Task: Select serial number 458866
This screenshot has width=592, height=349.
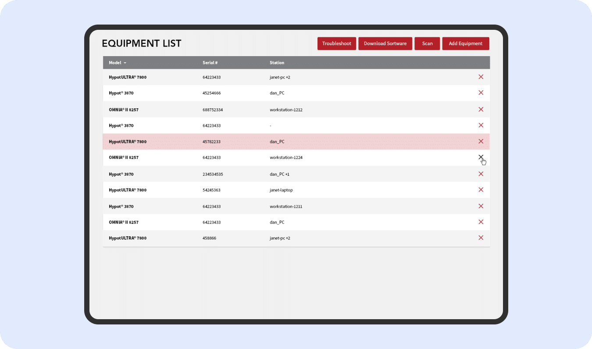Action: tap(210, 238)
